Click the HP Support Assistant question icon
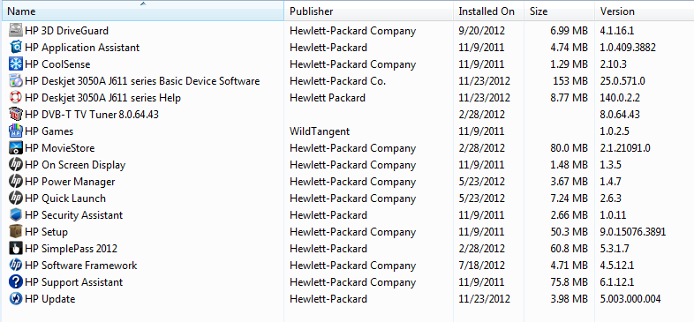 16,282
